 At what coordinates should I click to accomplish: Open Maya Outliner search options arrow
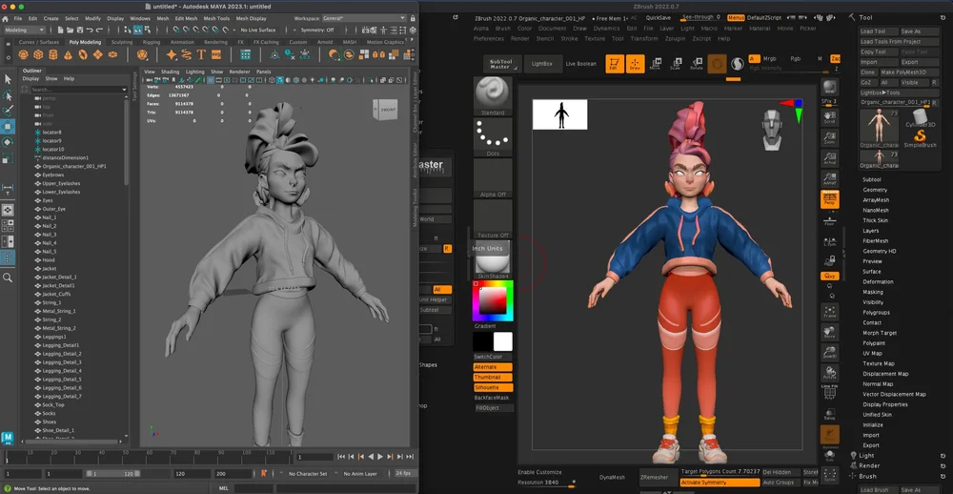click(x=124, y=90)
